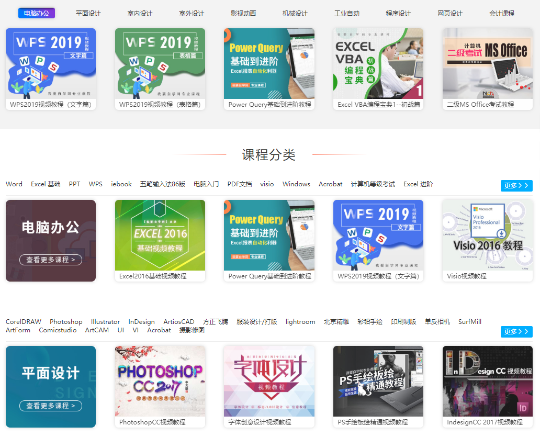Click PhotoshopCC视频教程 title link
The height and width of the screenshot is (437, 540).
click(x=152, y=422)
